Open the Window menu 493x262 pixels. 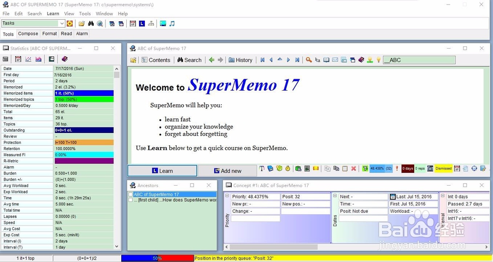(105, 13)
